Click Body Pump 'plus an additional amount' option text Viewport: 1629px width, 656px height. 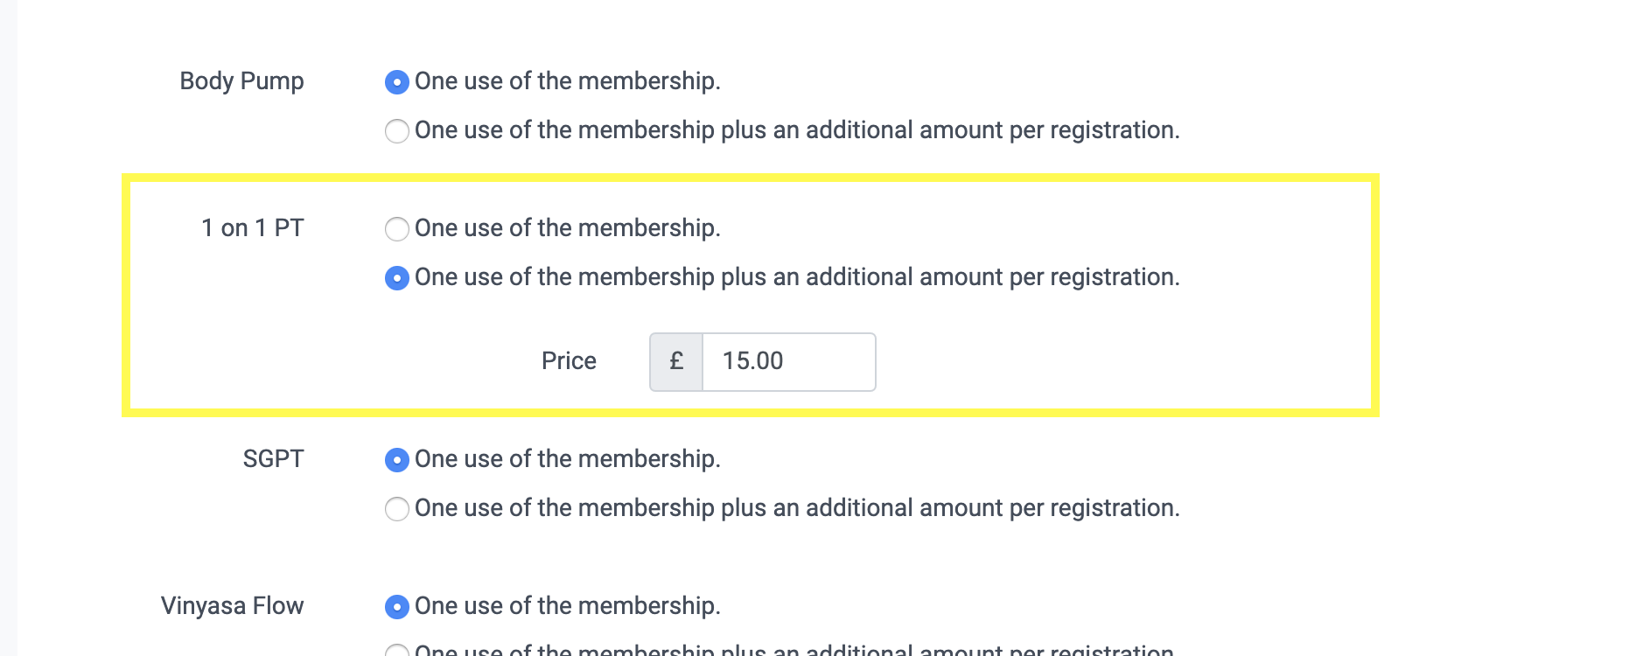tap(796, 130)
